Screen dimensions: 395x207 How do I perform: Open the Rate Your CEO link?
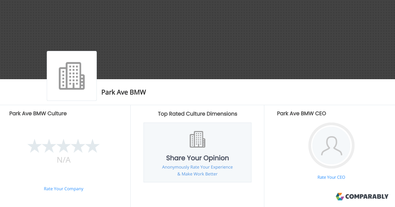pos(331,177)
